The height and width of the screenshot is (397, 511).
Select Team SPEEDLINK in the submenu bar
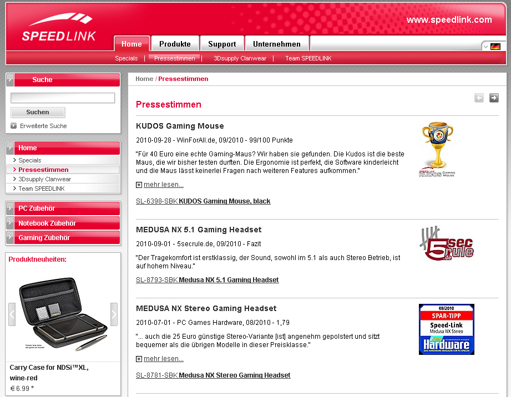308,58
